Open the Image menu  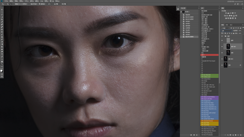16,1
